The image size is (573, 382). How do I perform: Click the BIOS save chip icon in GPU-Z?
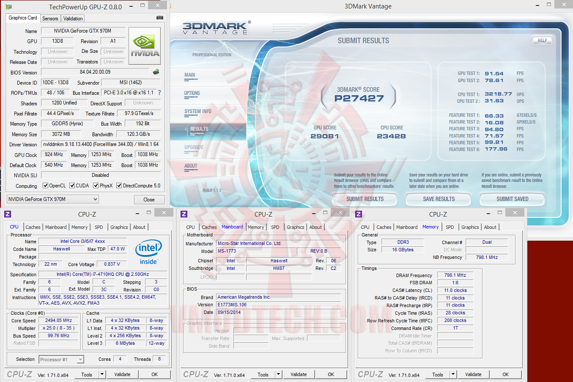point(156,72)
